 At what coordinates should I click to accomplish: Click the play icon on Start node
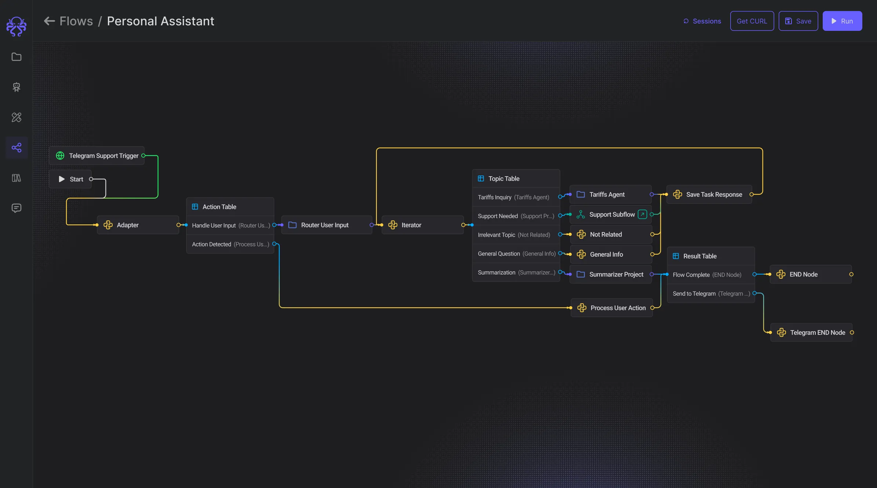pos(62,179)
